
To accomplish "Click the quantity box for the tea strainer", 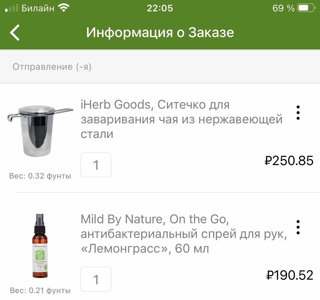I will click(96, 165).
